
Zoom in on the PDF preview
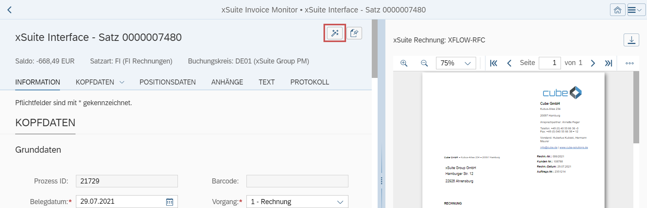click(x=404, y=63)
